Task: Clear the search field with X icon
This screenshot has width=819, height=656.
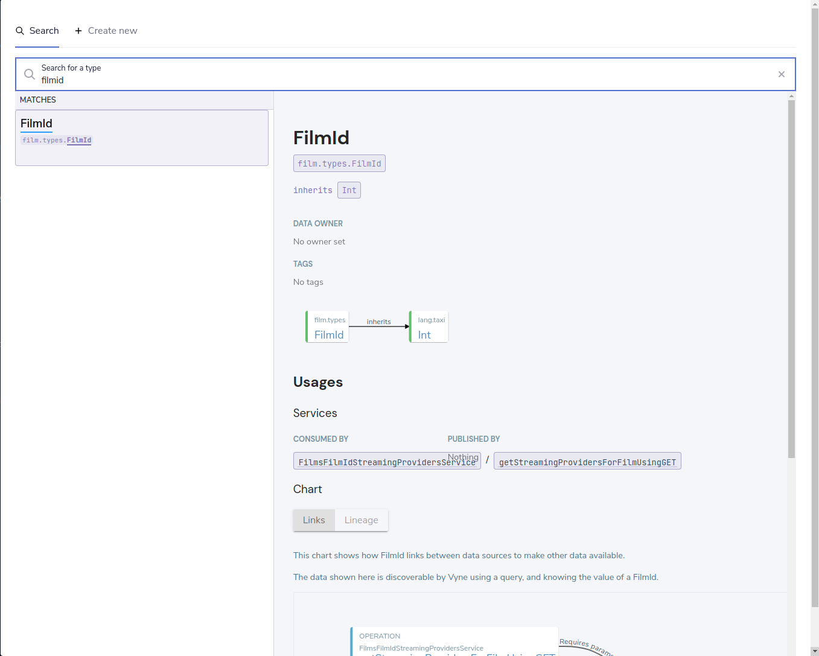Action: point(782,74)
